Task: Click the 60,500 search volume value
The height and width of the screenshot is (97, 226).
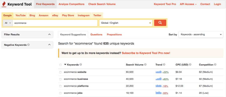Action: (x=130, y=72)
